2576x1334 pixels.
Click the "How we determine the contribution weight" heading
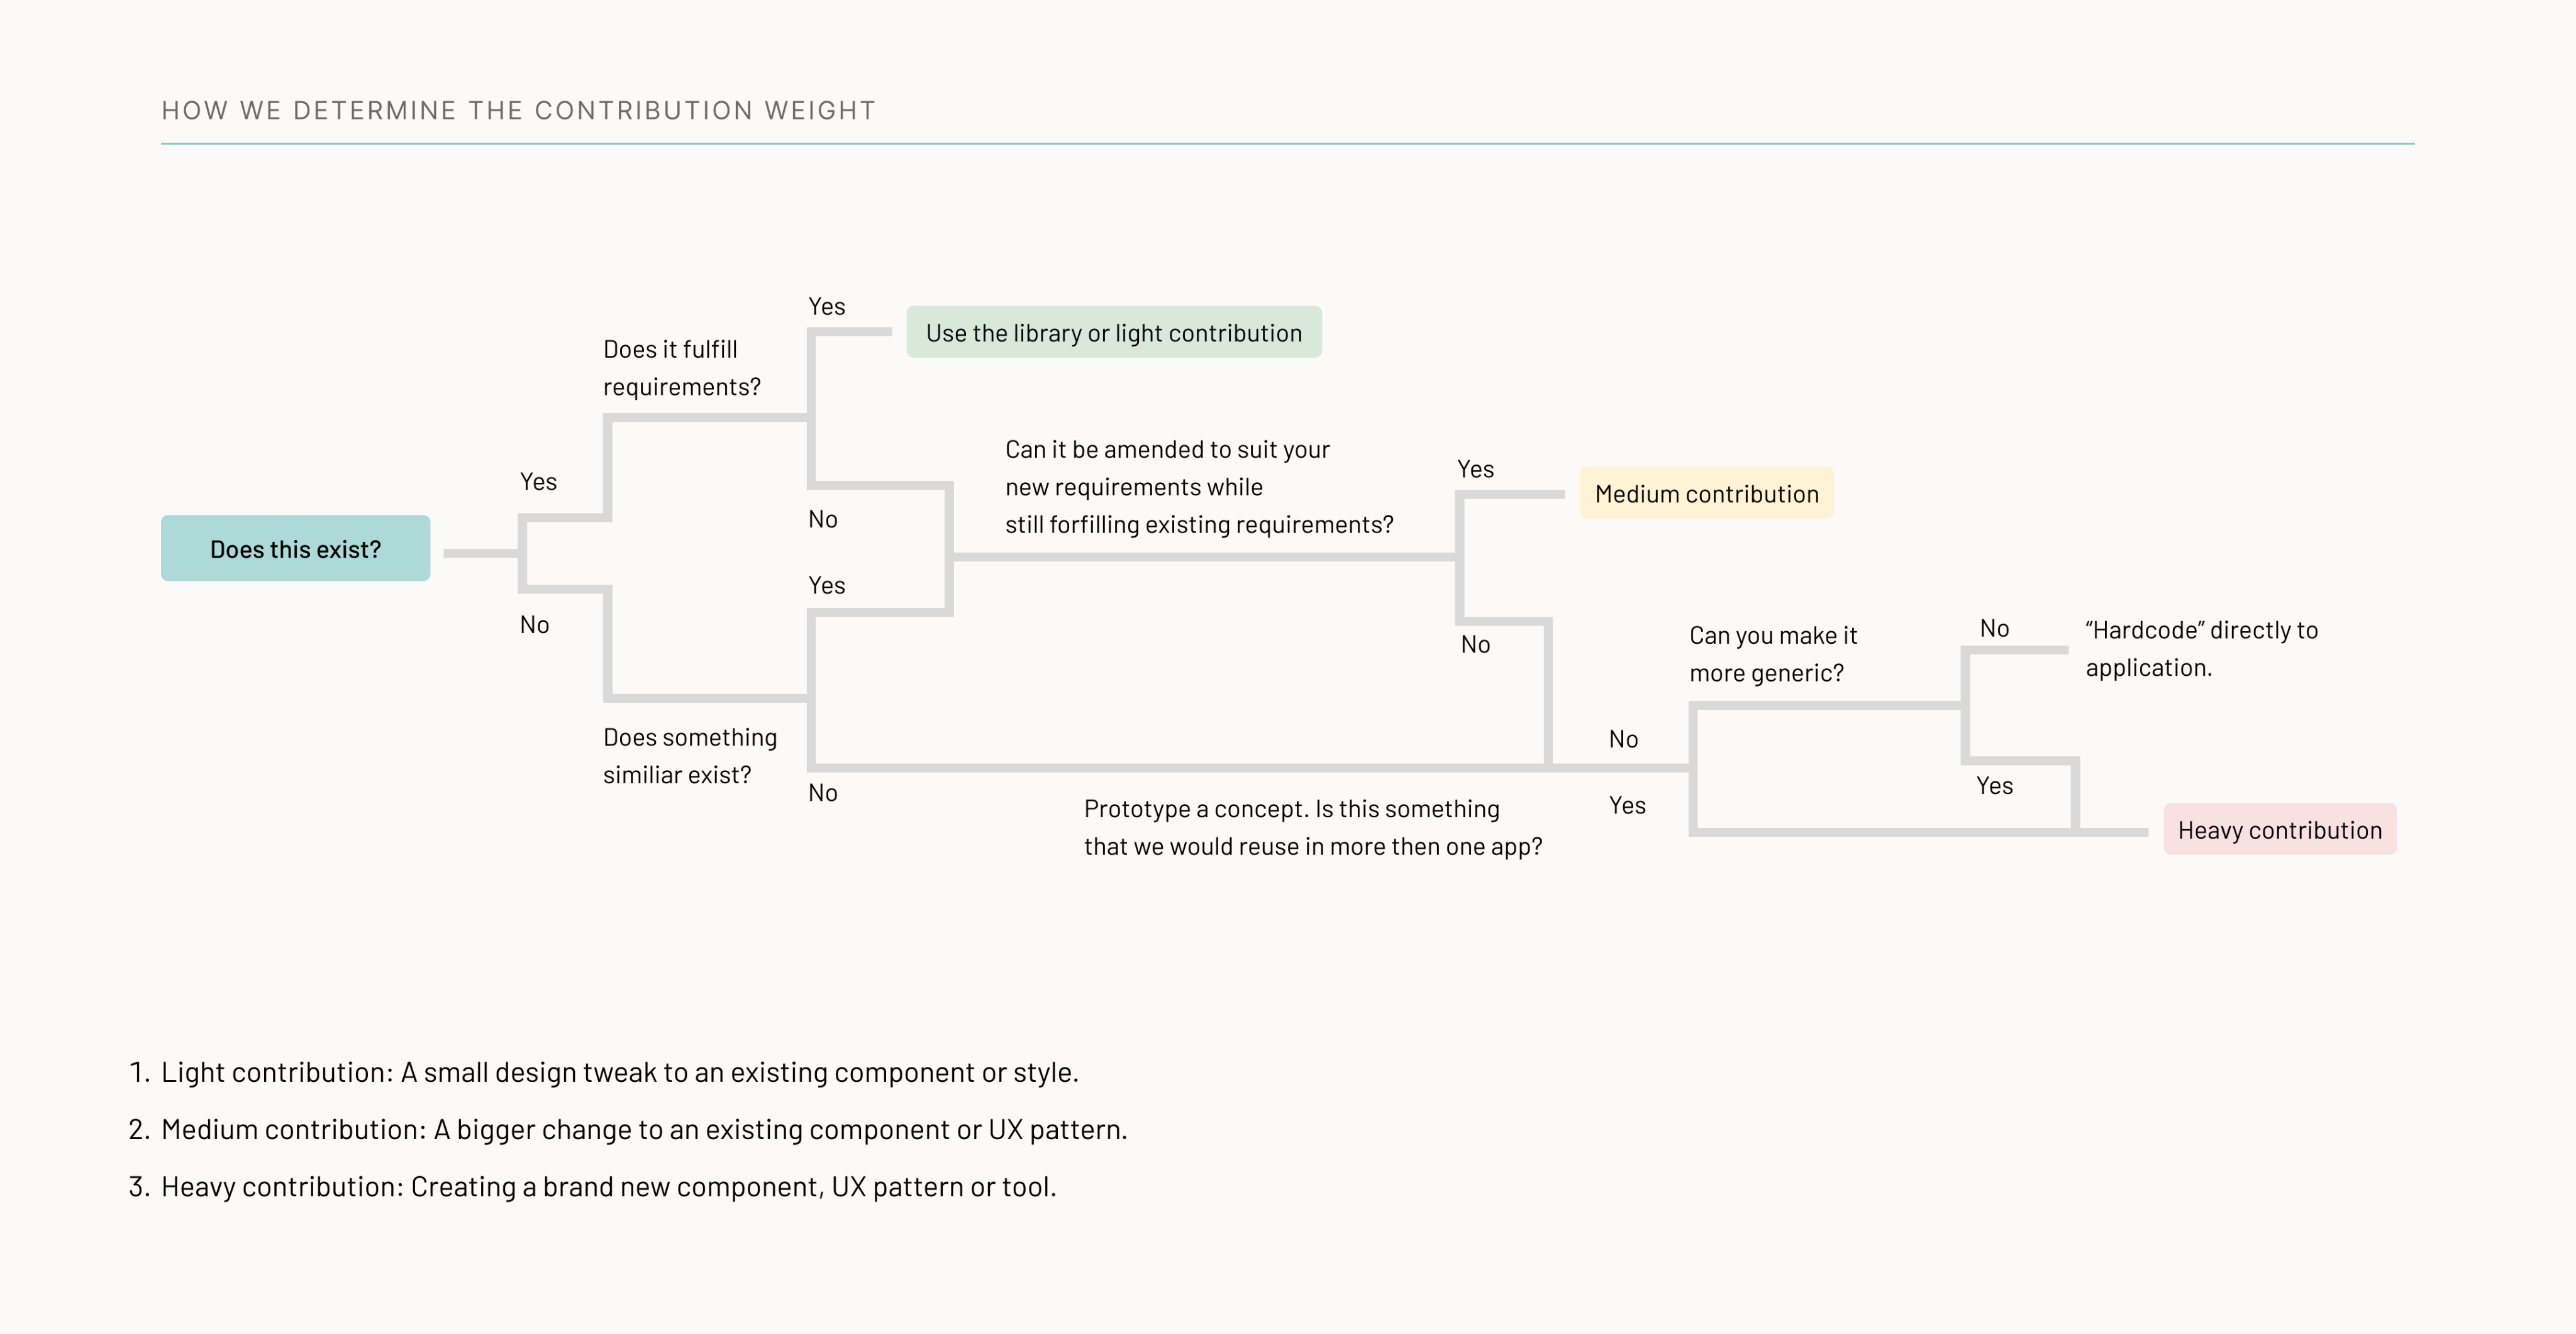(x=518, y=110)
